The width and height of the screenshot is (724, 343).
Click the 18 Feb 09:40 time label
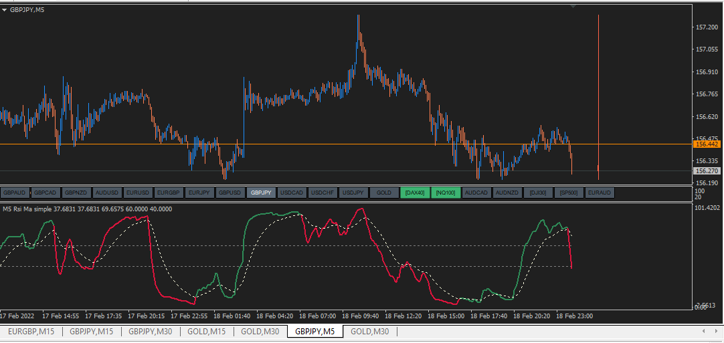tap(360, 316)
